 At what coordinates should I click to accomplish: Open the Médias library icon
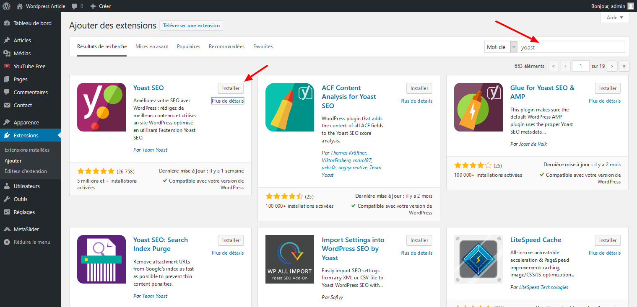(x=7, y=53)
